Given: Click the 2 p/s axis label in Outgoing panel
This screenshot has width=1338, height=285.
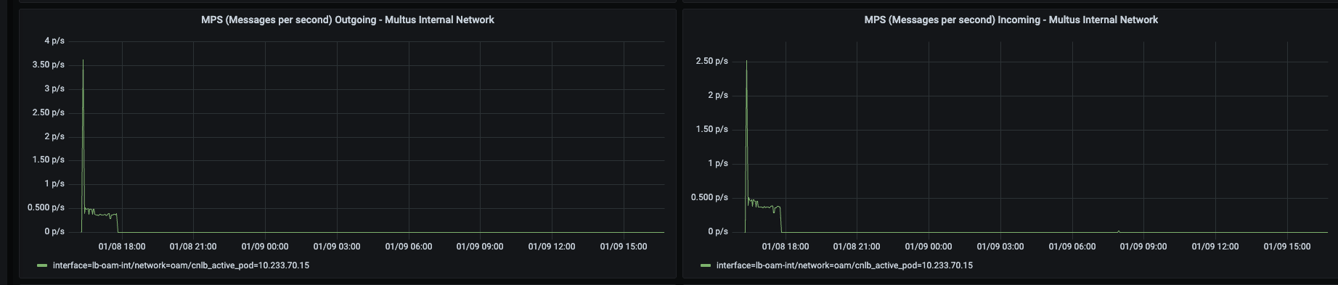Looking at the screenshot, I should (x=54, y=136).
